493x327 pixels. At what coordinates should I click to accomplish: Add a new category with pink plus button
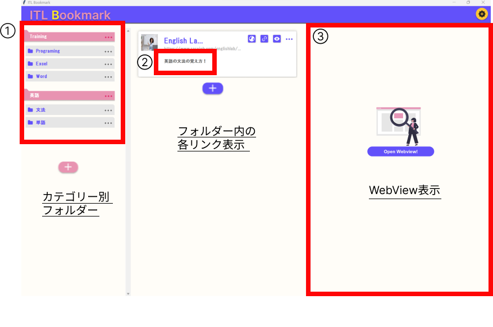[69, 167]
